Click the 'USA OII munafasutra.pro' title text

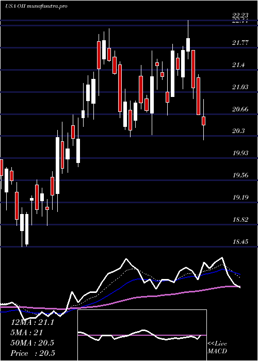click(x=36, y=6)
